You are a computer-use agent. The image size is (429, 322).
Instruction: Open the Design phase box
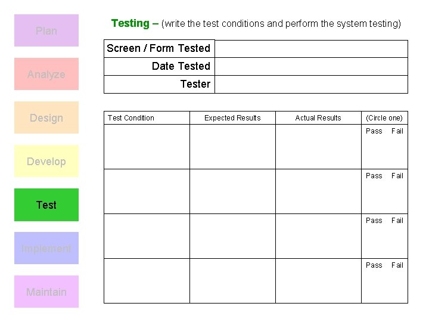[46, 117]
